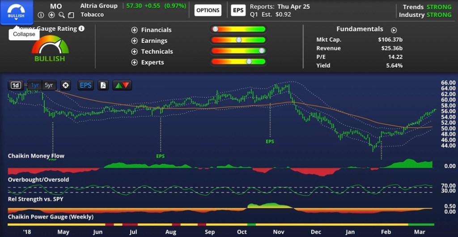Click the crosshair icon in the chart toolbar
The image size is (458, 237).
pyautogui.click(x=66, y=85)
